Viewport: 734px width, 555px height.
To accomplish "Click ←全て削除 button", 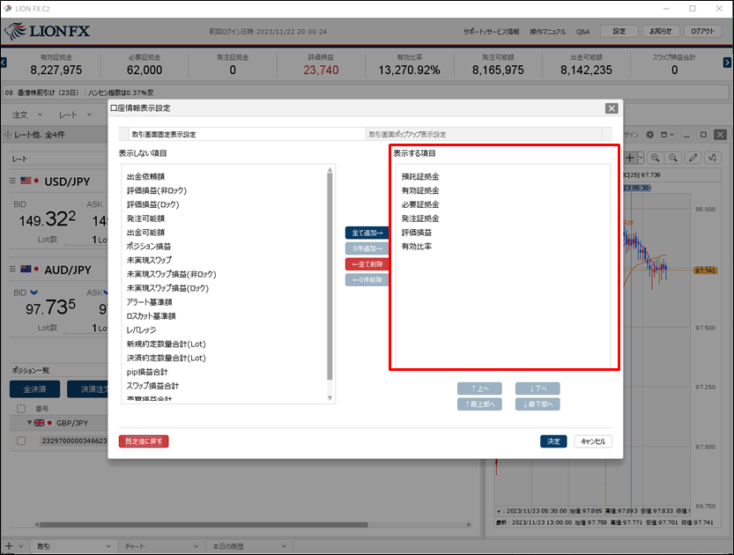I will [x=367, y=264].
